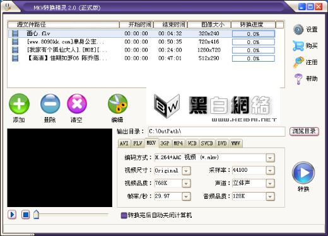Click the app logo icon in the title bar

[8, 7]
